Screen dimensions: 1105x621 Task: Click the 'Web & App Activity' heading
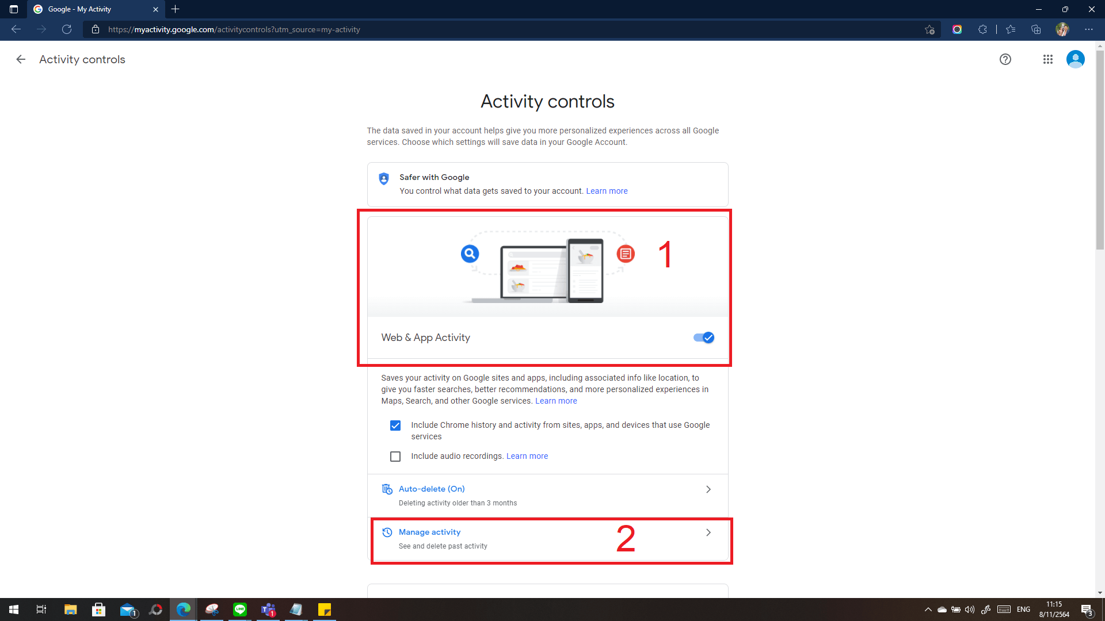tap(425, 338)
